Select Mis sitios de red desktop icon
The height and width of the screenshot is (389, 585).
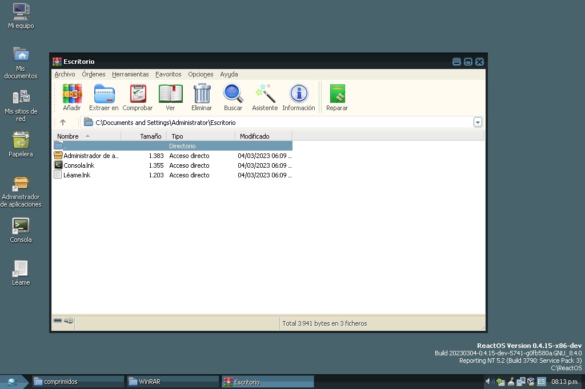click(x=21, y=106)
